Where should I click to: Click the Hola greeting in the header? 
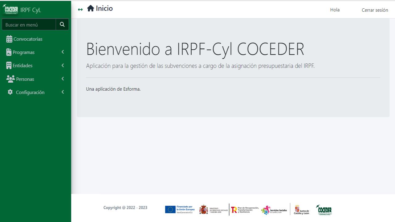(335, 10)
